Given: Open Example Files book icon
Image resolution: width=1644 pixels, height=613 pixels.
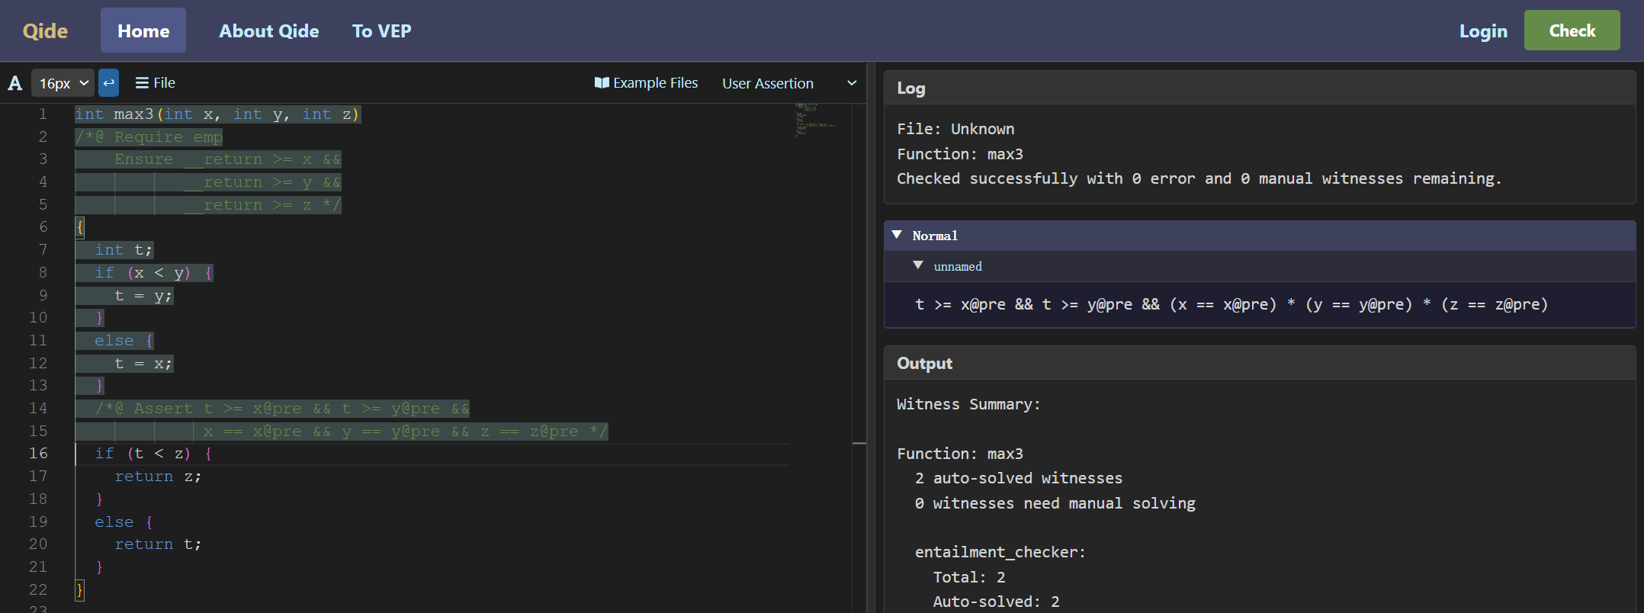Looking at the screenshot, I should tap(602, 82).
